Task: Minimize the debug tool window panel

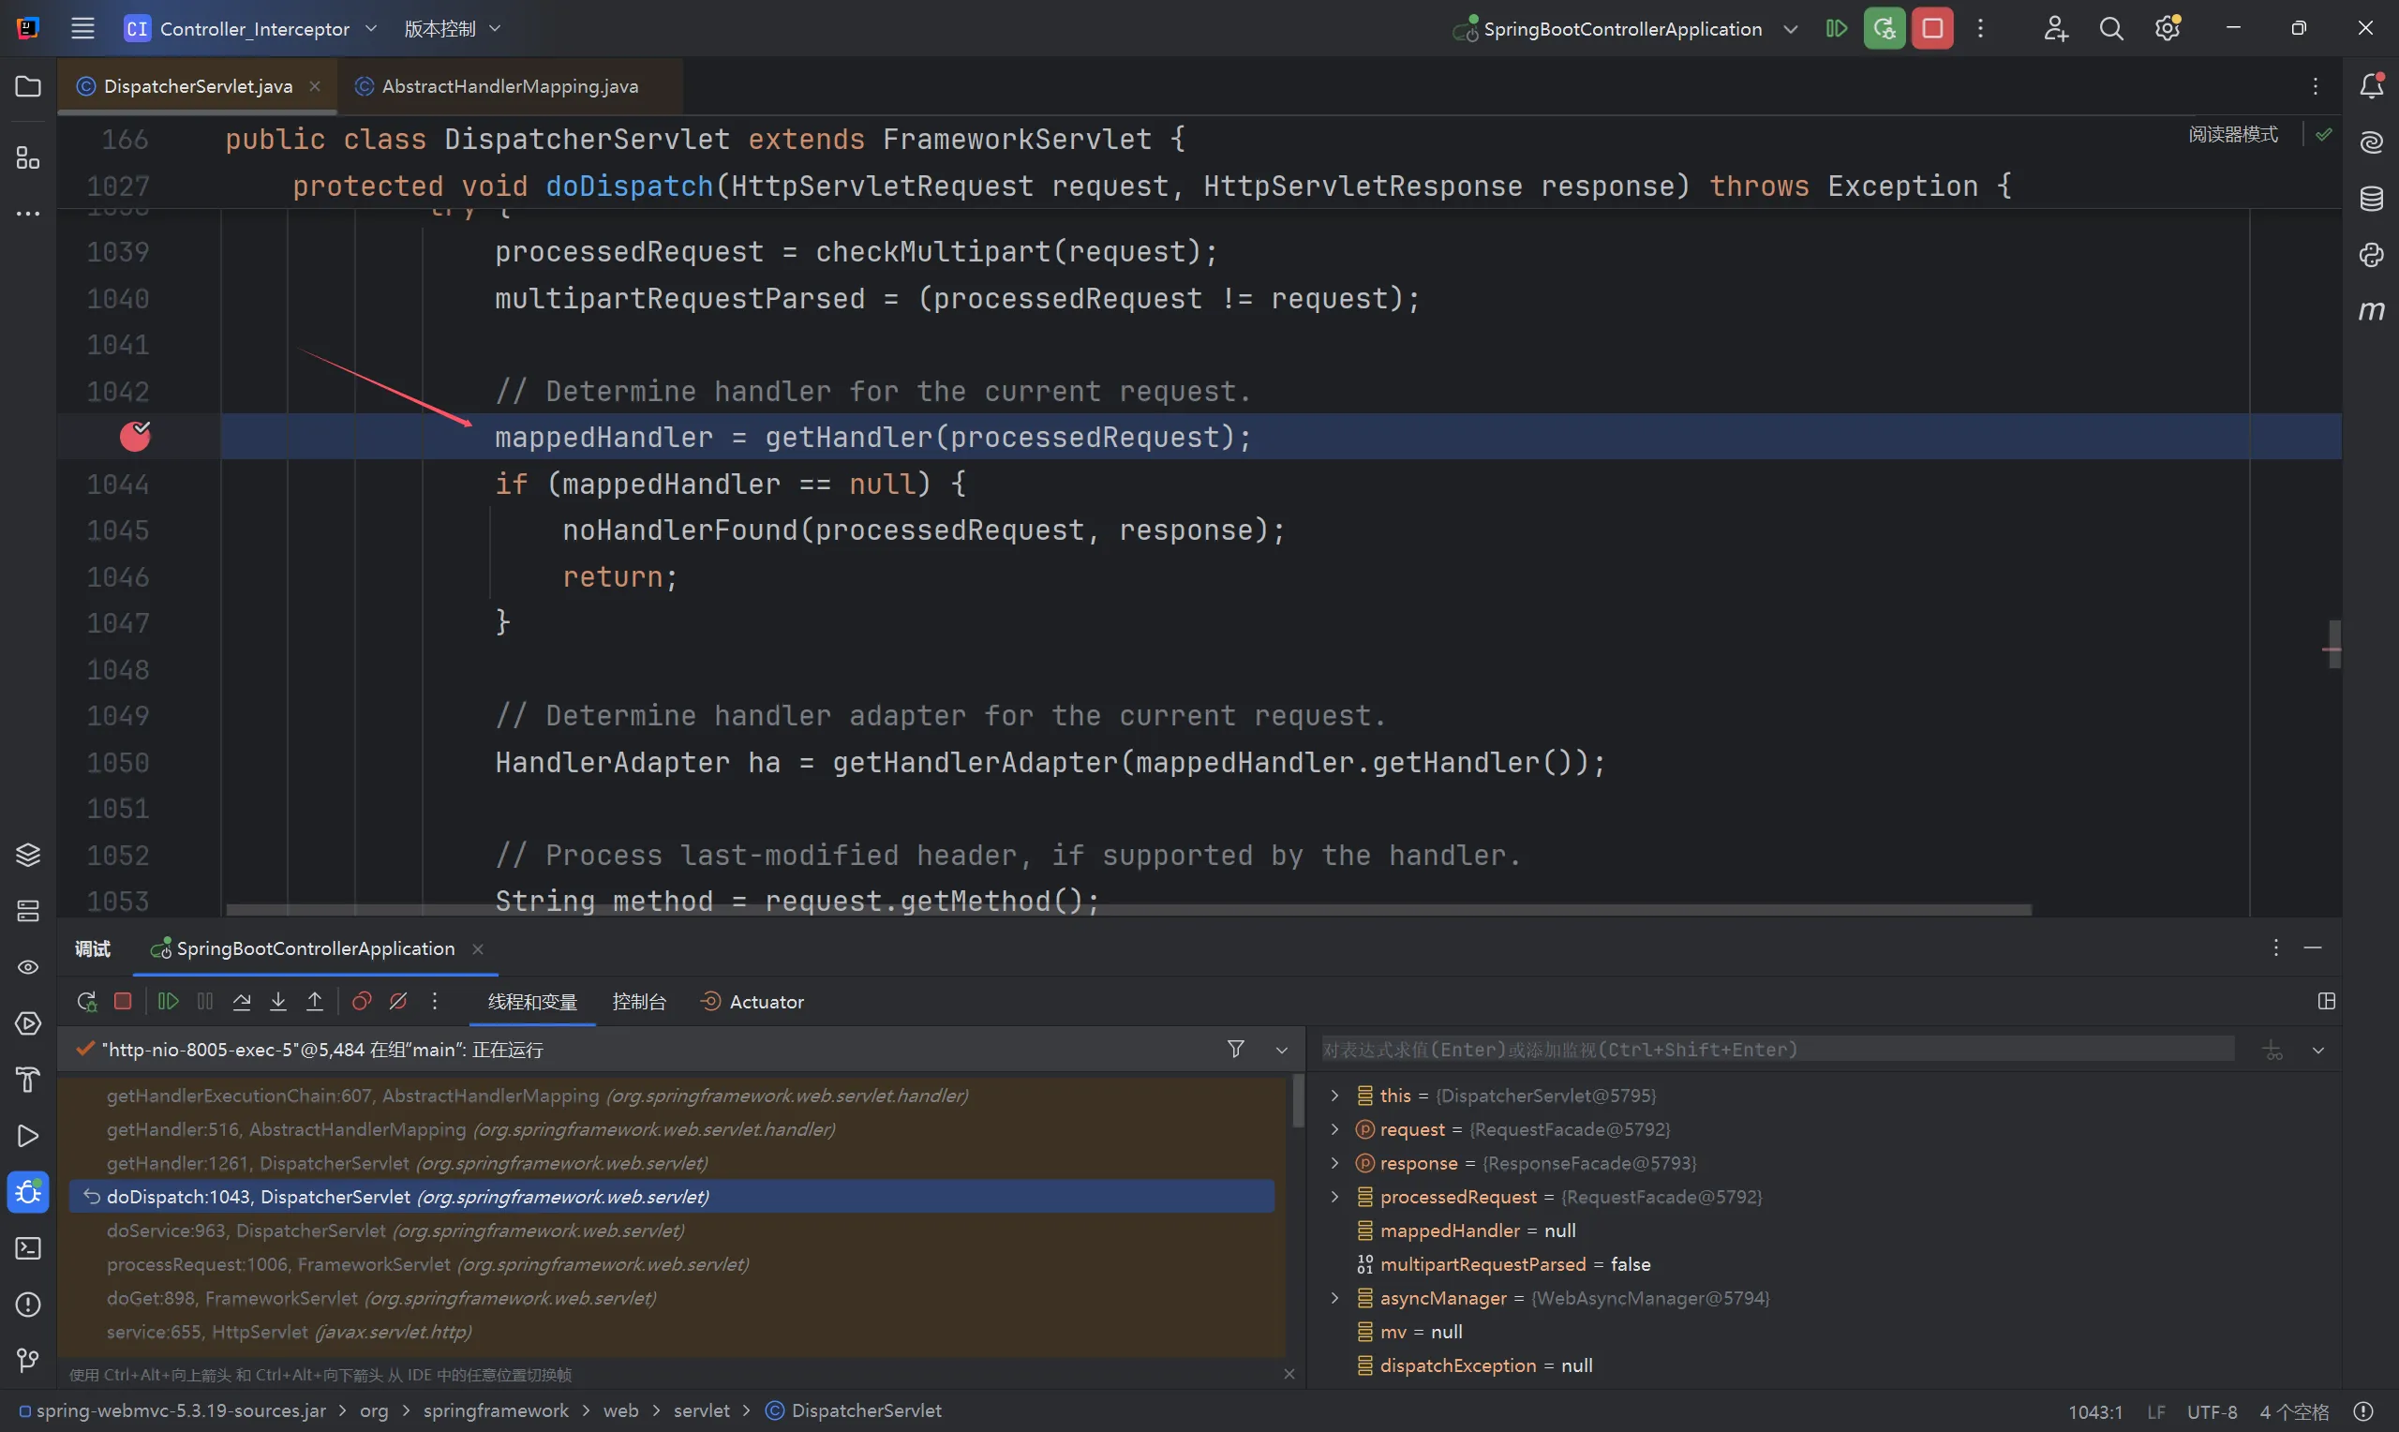Action: click(2312, 947)
